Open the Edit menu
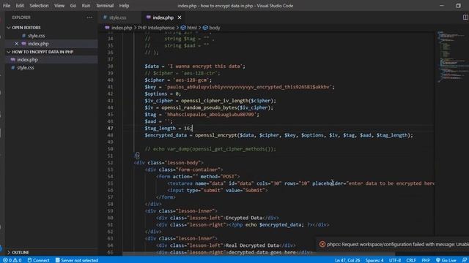 coord(20,6)
